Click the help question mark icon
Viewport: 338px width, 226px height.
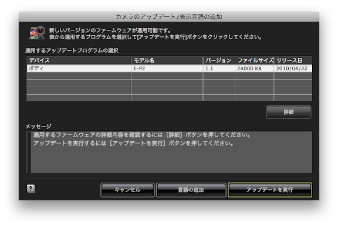31,189
